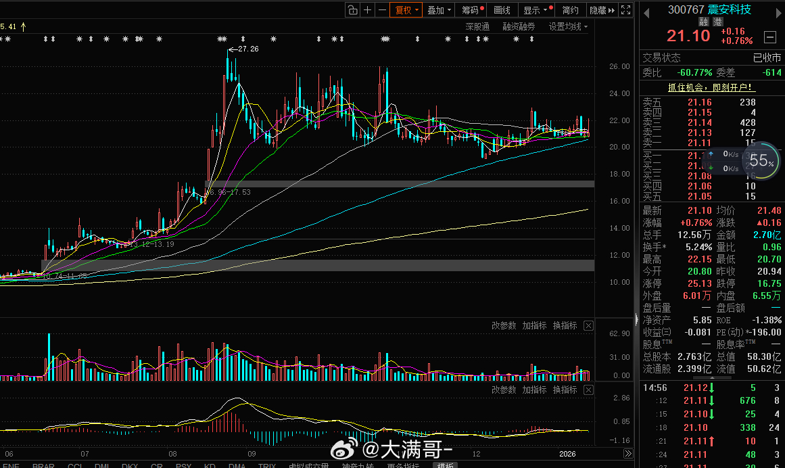Zoom in chart with plus button

point(367,10)
